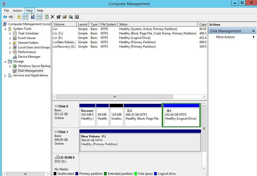Click the magnifying glass toolbar icon
The height and width of the screenshot is (176, 257).
tap(71, 17)
